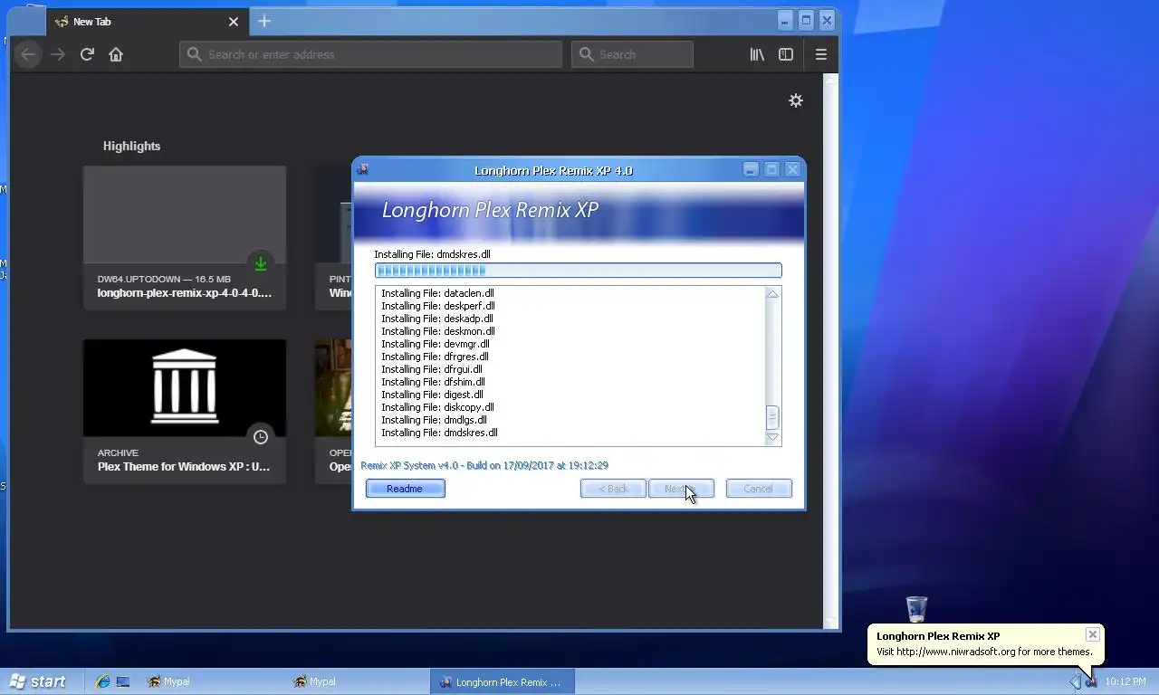Click the Readme button in installer

(405, 489)
